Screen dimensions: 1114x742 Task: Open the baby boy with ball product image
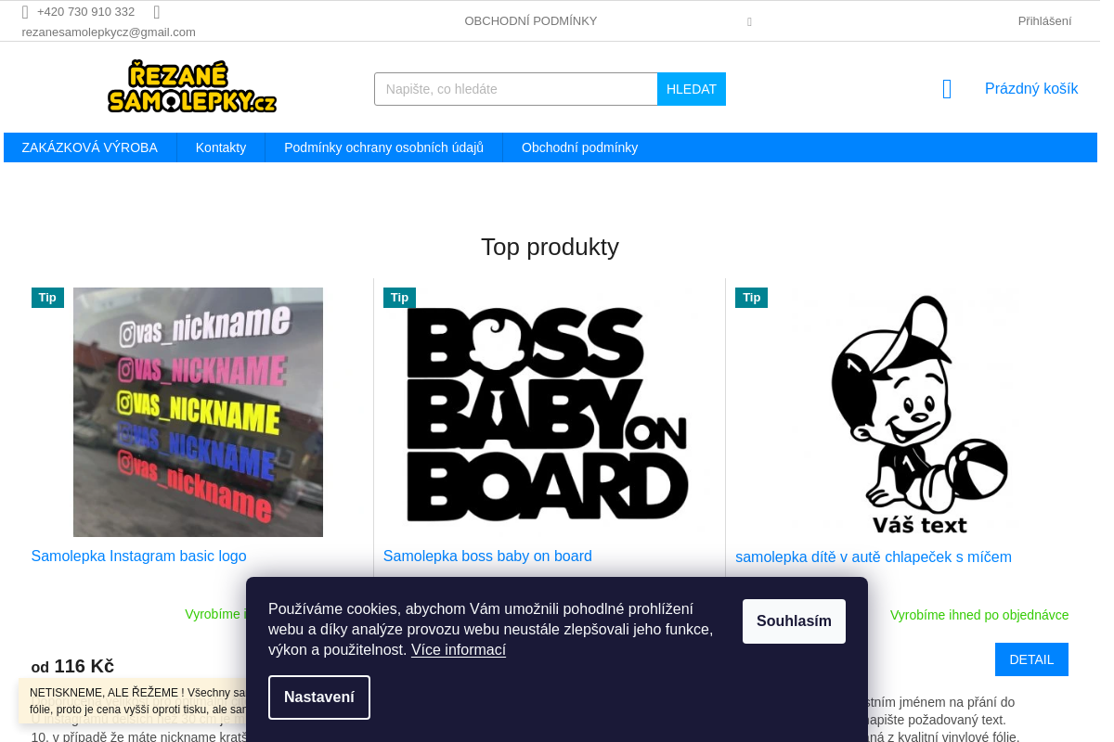(901, 412)
